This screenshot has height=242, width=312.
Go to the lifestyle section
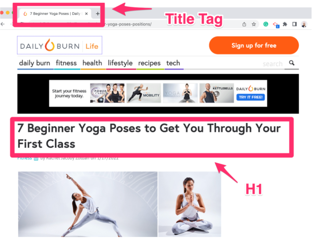[120, 63]
